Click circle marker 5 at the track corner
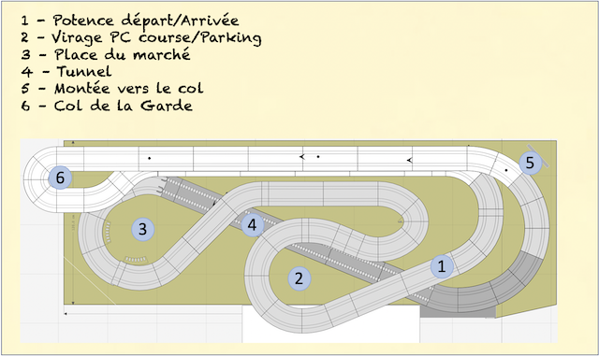Screen dimensions: 599x356 pos(531,163)
